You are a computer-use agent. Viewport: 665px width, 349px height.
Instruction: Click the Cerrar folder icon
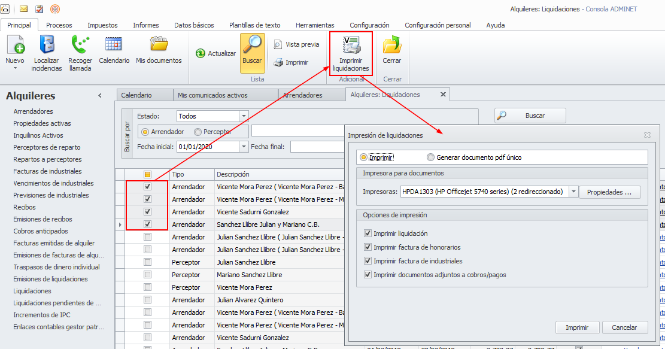point(392,46)
